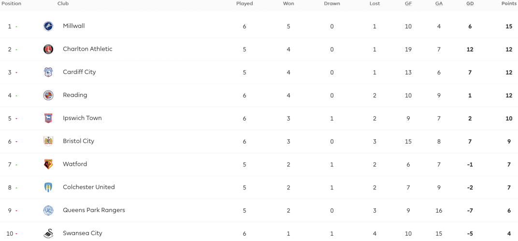Click the Charlton Athletic club badge

pyautogui.click(x=48, y=49)
